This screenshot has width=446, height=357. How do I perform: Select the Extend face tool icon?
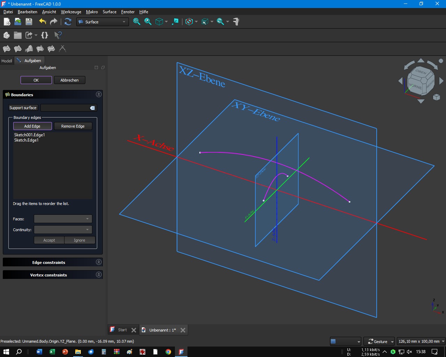[x=40, y=49]
